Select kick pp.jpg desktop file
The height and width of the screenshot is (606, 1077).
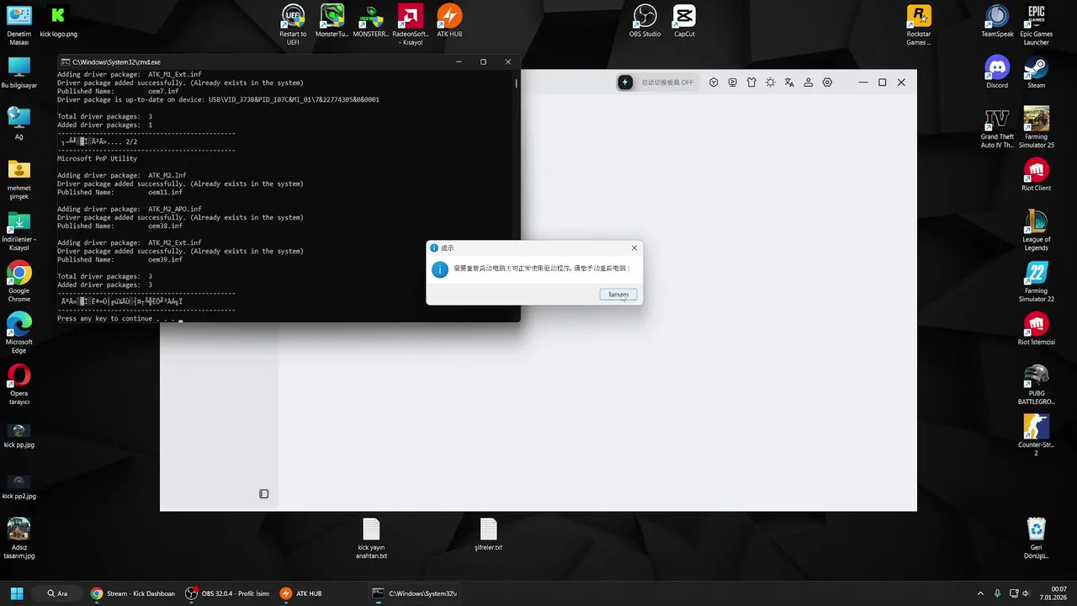point(19,436)
